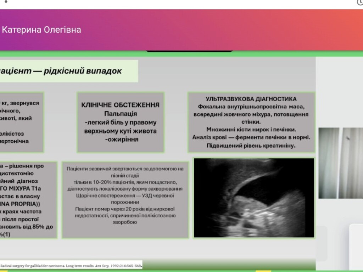Select the УЛЬТРАЗВУКОВА ДІАГНОСТИКА heading
Viewport: 363px width, 272px height.
[x=251, y=99]
